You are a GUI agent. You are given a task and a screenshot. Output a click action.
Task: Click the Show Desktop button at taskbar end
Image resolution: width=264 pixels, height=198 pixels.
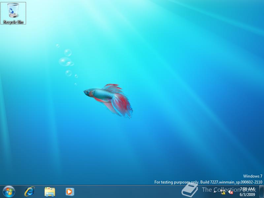tap(261, 192)
